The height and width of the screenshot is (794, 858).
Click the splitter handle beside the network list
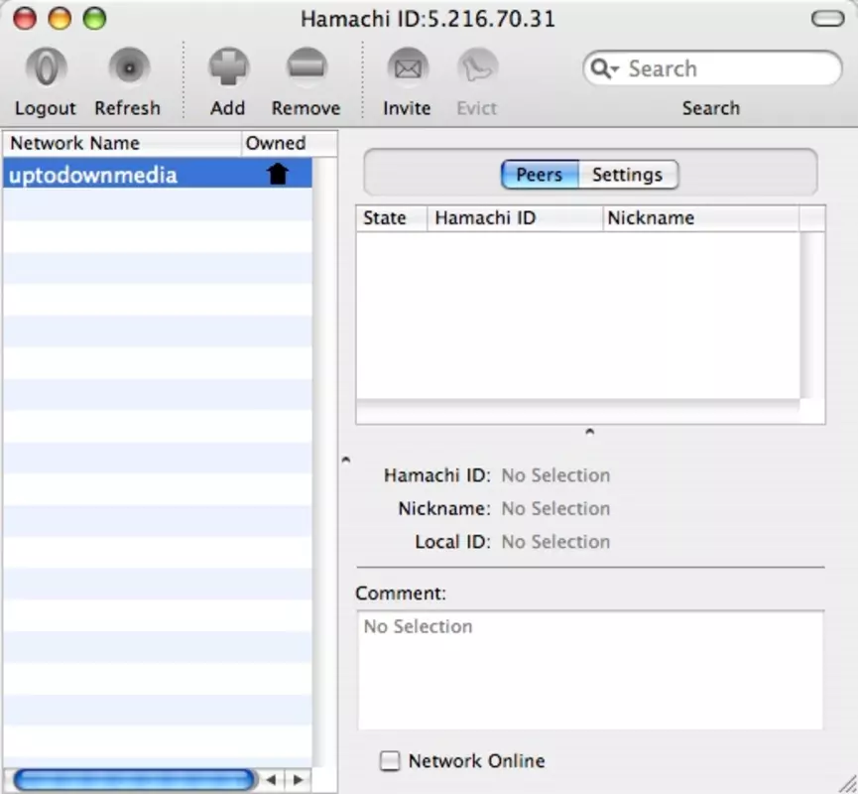coord(346,460)
